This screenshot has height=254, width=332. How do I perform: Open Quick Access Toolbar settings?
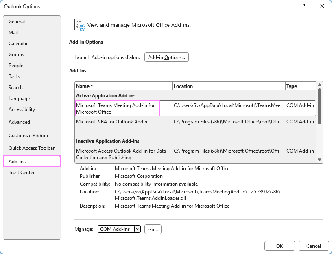31,148
